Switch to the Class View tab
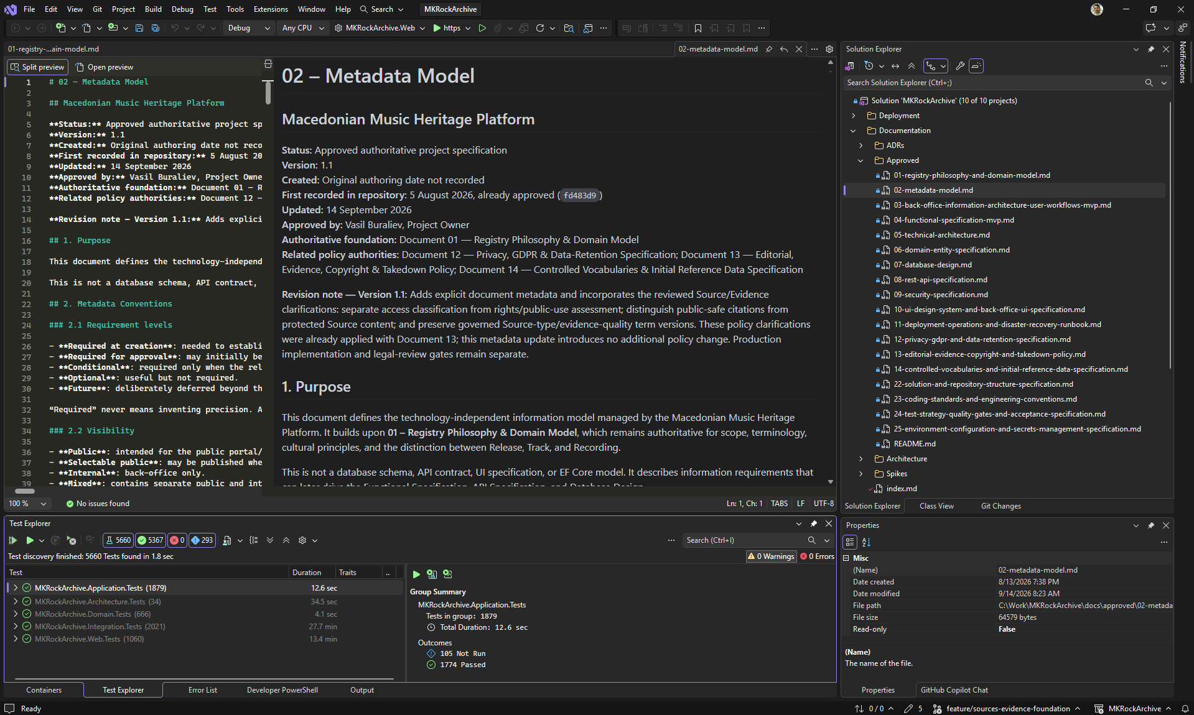The image size is (1194, 715). [936, 506]
